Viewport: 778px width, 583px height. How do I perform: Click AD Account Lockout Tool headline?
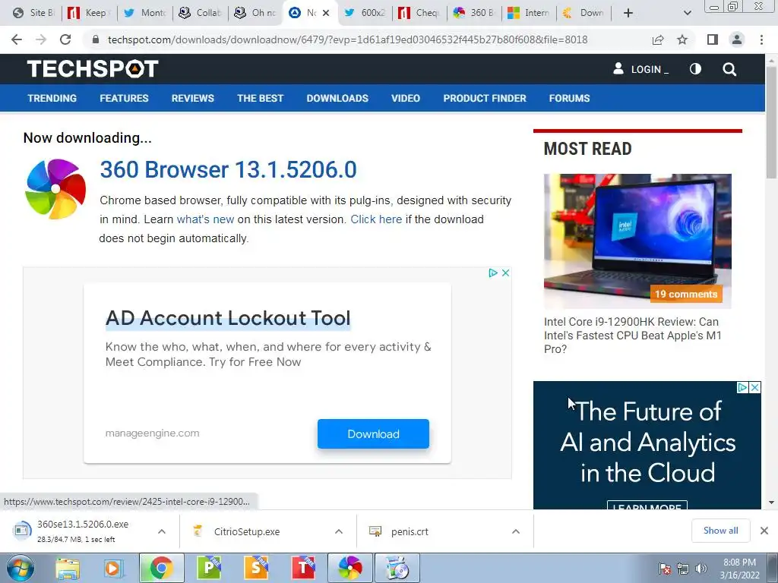[x=228, y=318]
